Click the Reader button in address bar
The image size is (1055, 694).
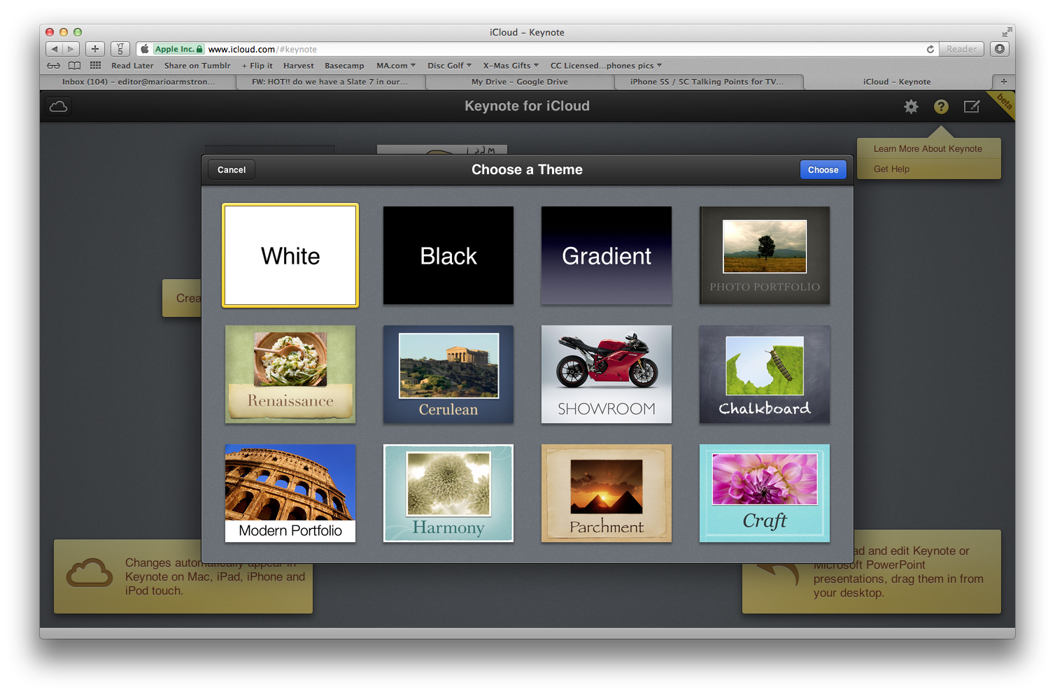click(x=961, y=49)
